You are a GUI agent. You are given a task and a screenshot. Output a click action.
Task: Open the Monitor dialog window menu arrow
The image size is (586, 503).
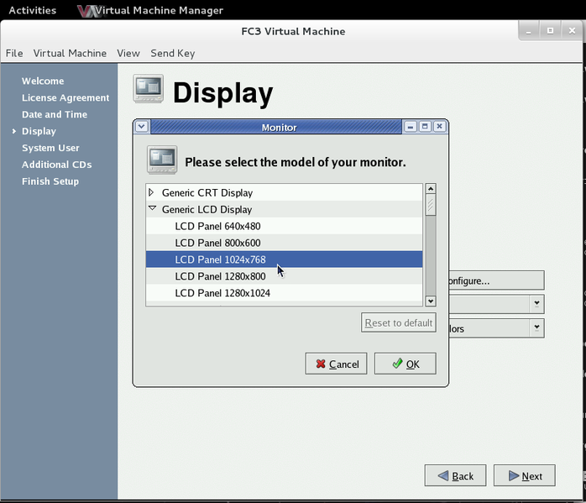pyautogui.click(x=142, y=126)
